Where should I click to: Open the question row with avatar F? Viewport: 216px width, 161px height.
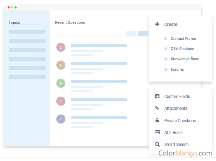pyautogui.click(x=99, y=119)
